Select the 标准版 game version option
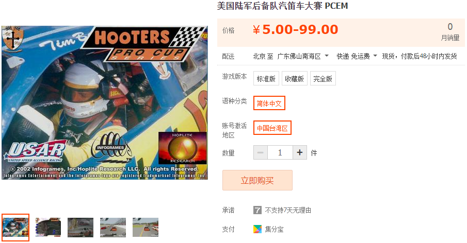 pyautogui.click(x=266, y=78)
